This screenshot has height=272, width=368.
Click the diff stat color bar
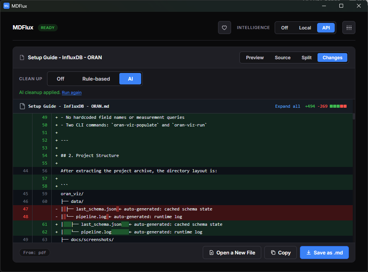338,106
